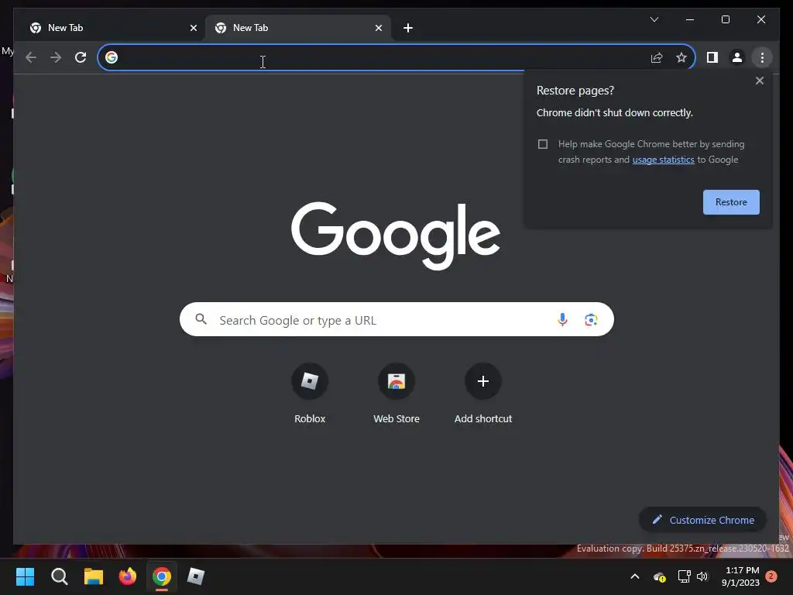Click the Add shortcut plus tile
The image size is (793, 595).
tap(483, 381)
